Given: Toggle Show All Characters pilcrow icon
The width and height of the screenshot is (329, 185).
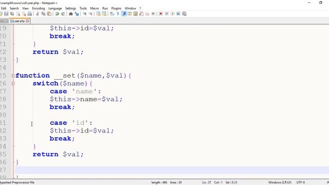Looking at the screenshot, I should click(118, 14).
